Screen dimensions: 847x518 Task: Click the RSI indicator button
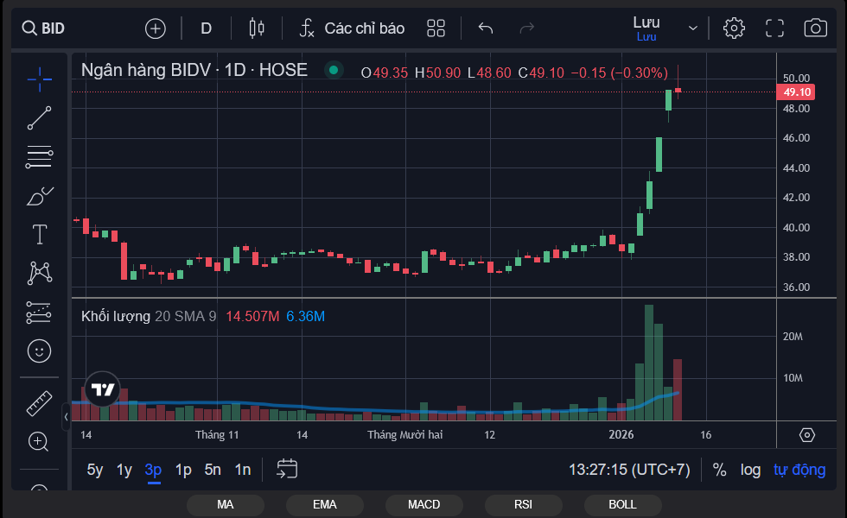pyautogui.click(x=523, y=504)
